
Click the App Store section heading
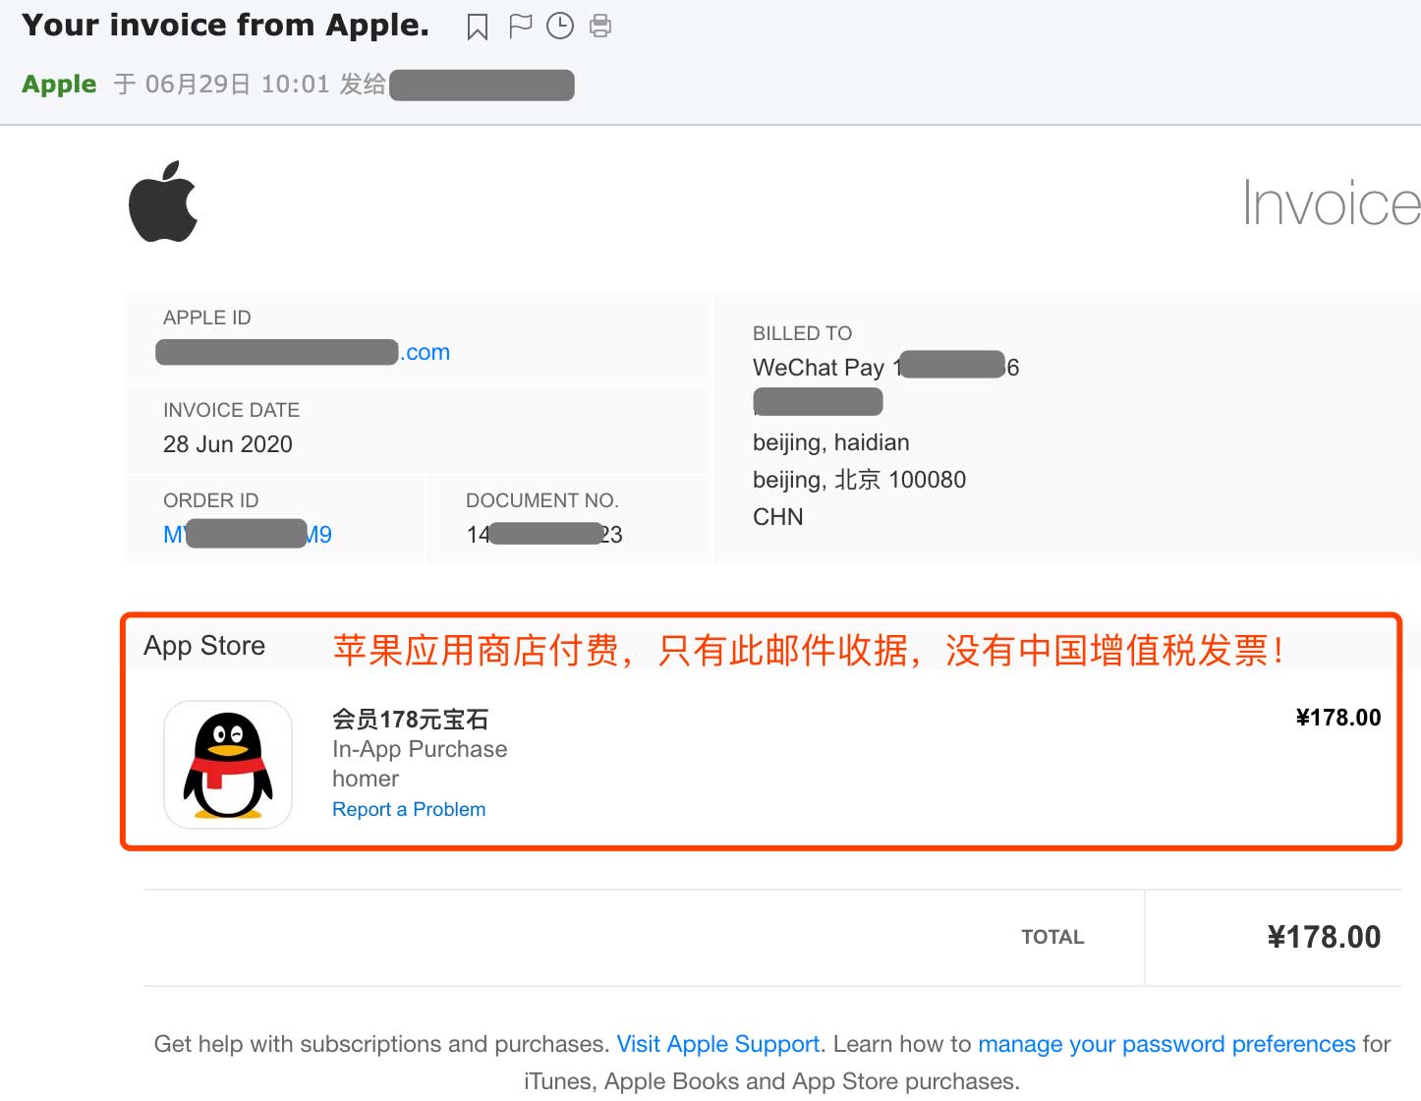click(x=204, y=646)
